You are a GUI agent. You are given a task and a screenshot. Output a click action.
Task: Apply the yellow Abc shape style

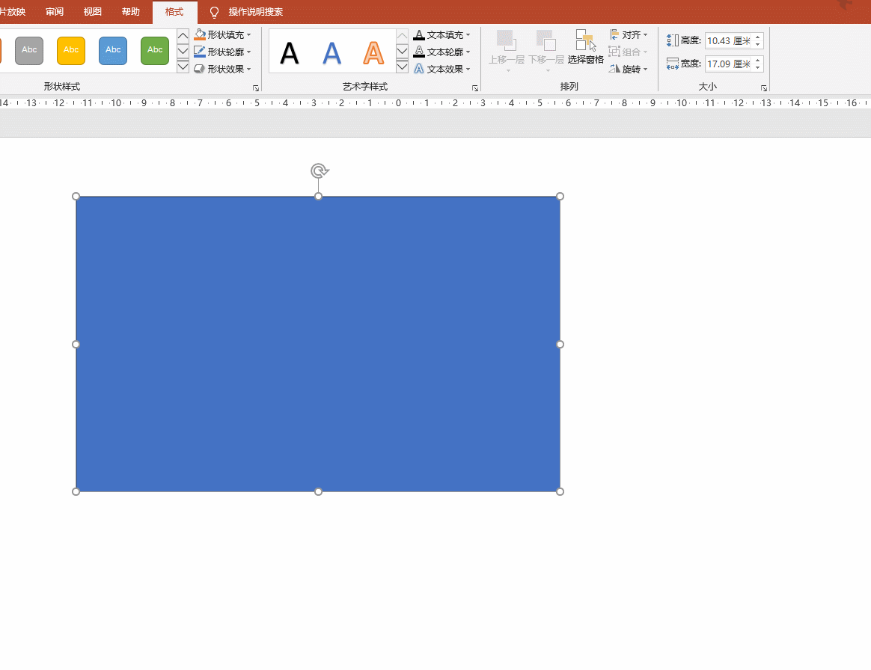[71, 50]
